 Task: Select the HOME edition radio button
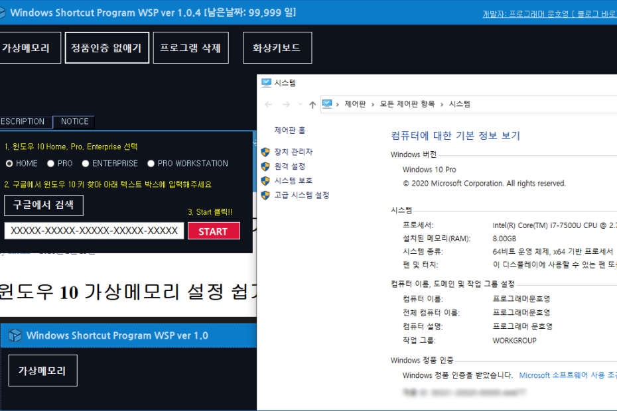coord(9,164)
